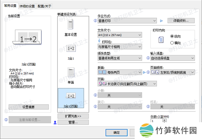Click the 设置摘要 button
The height and width of the screenshot is (139, 202).
[28, 107]
